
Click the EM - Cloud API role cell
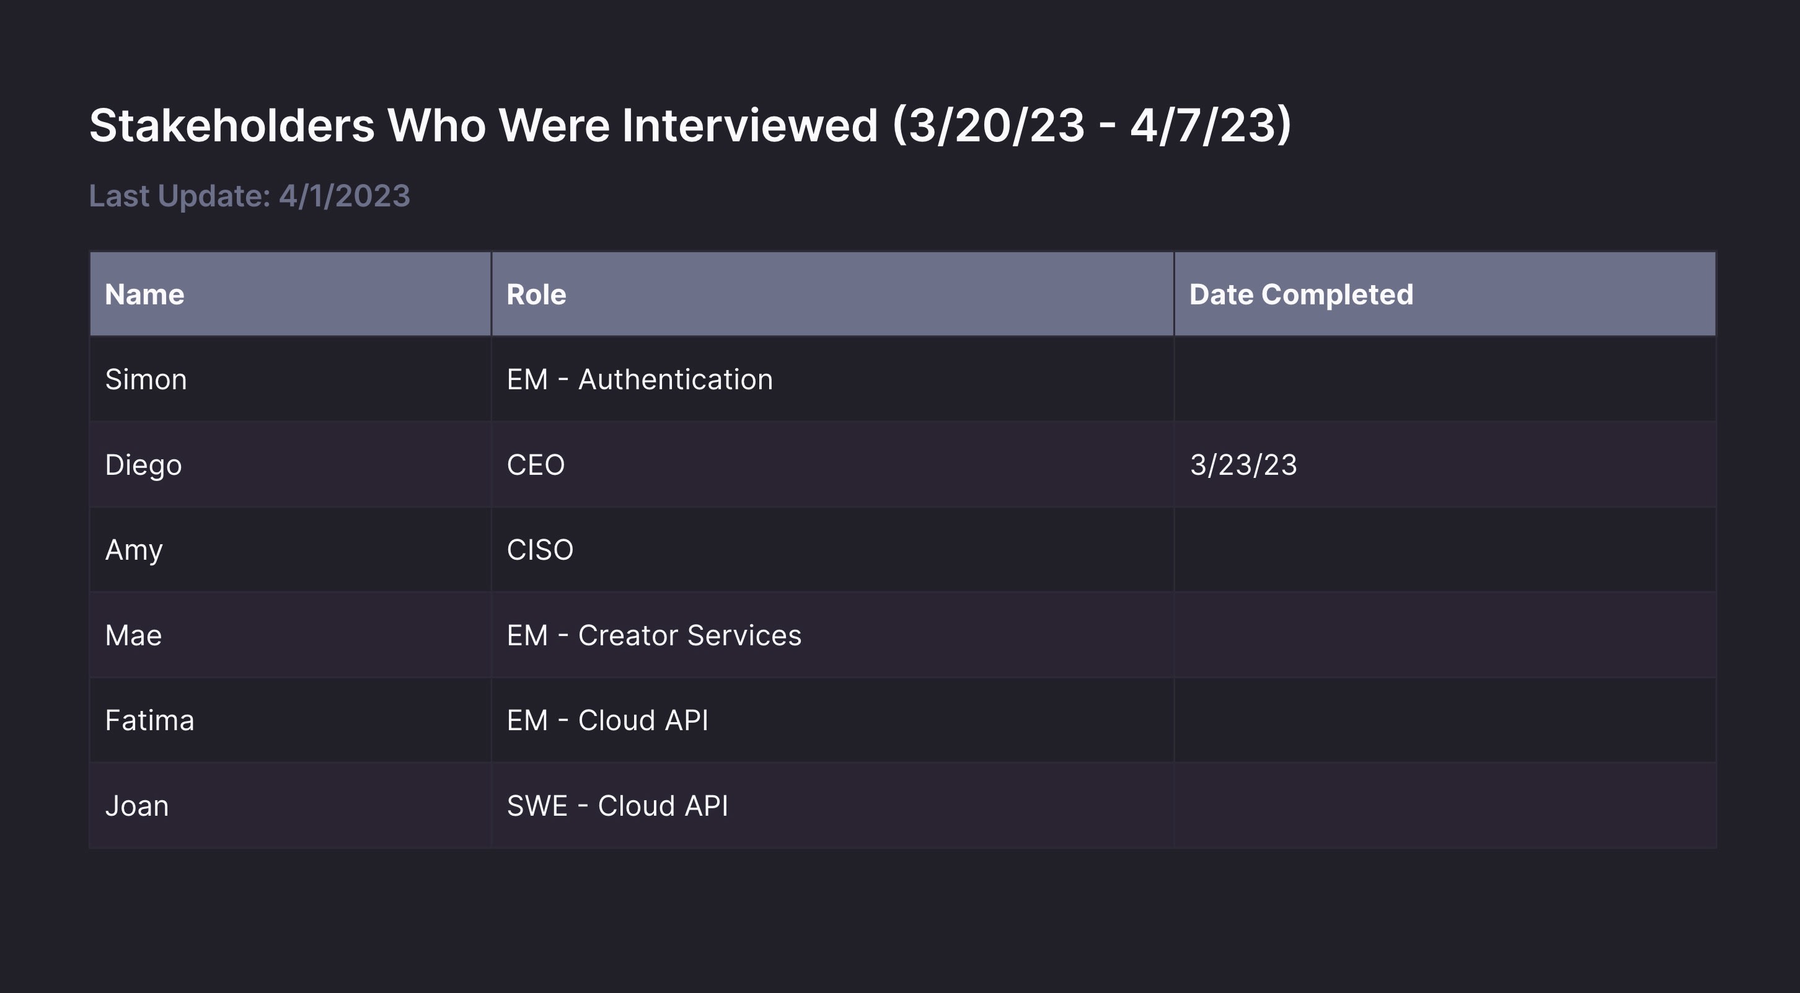click(x=832, y=720)
